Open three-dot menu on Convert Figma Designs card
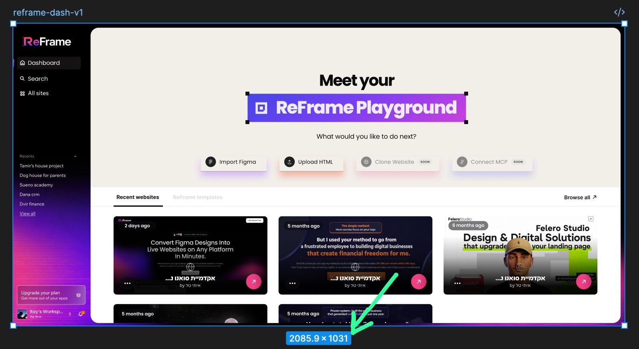 tap(127, 283)
